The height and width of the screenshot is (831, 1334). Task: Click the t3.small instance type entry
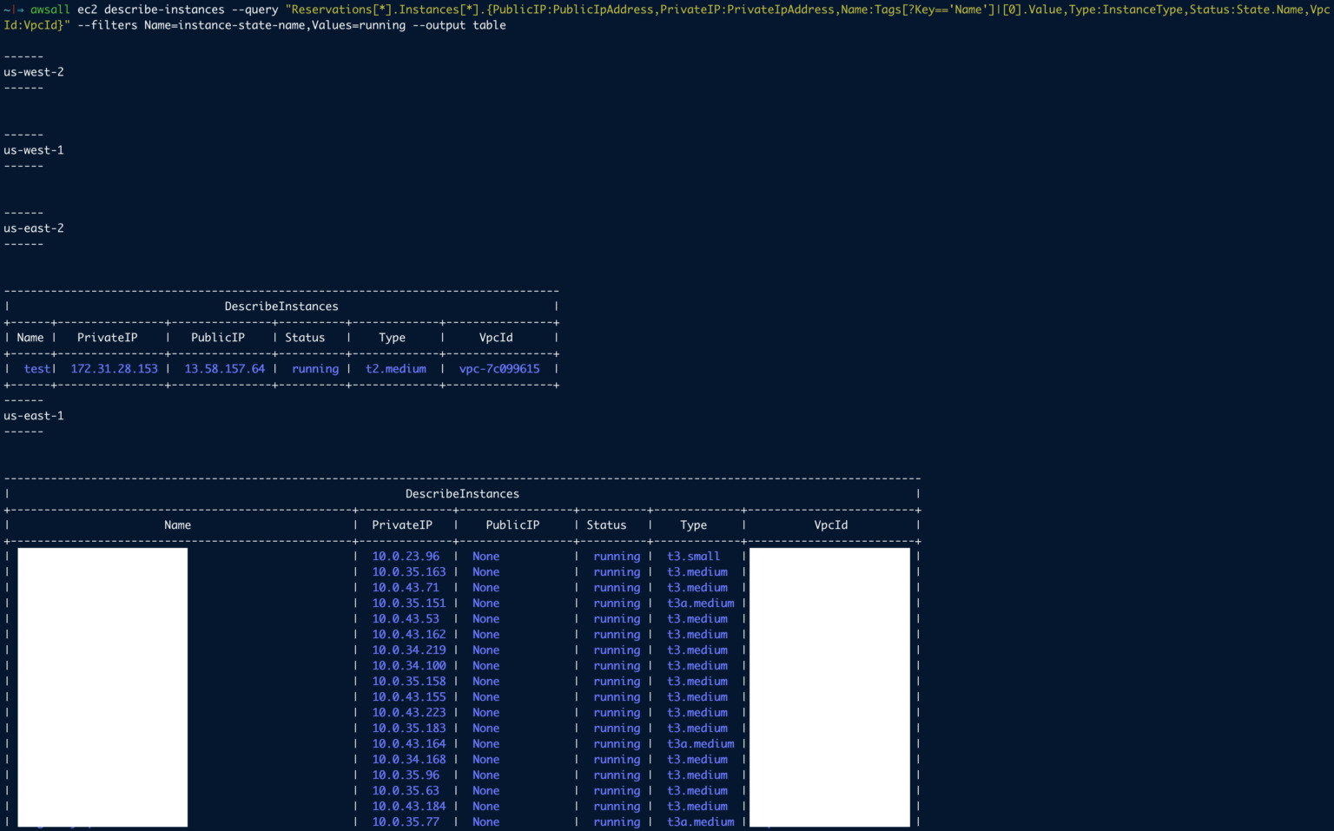coord(693,556)
